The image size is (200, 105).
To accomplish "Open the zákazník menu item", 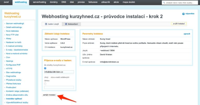I will pos(105,2).
